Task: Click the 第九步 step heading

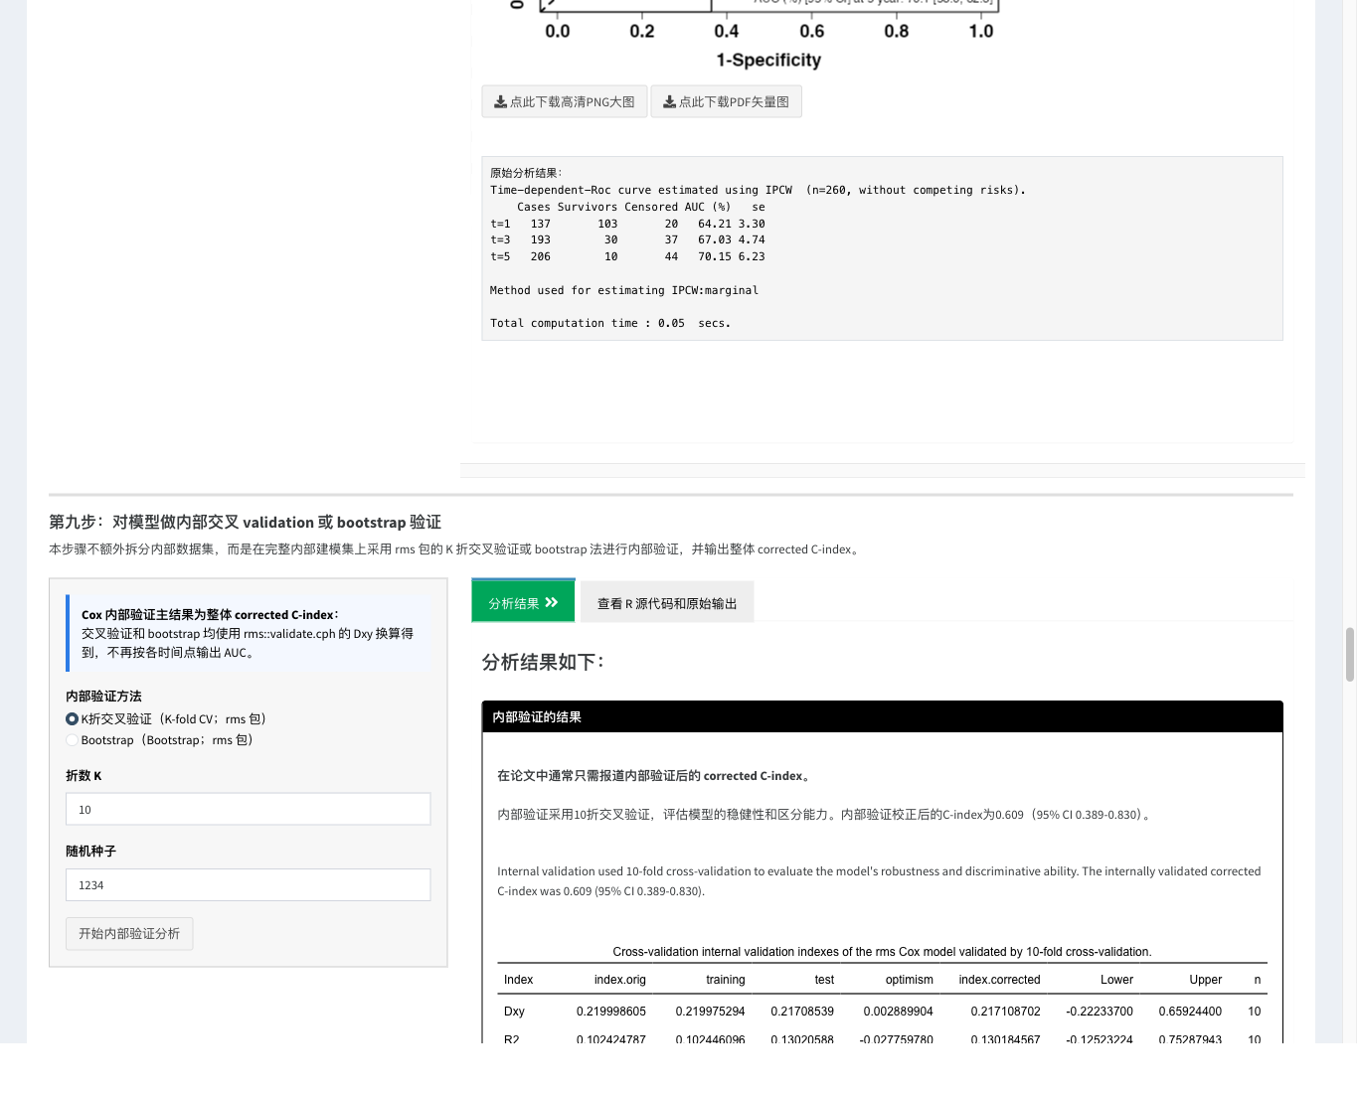Action: [x=245, y=522]
